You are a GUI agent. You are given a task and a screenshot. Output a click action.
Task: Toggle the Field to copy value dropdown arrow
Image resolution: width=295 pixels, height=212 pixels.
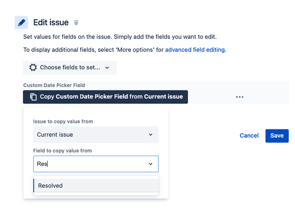point(151,164)
